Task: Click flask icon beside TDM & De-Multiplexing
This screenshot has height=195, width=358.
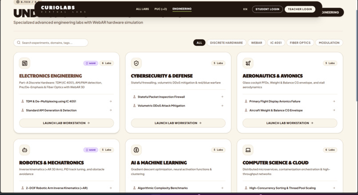Action: [23, 101]
